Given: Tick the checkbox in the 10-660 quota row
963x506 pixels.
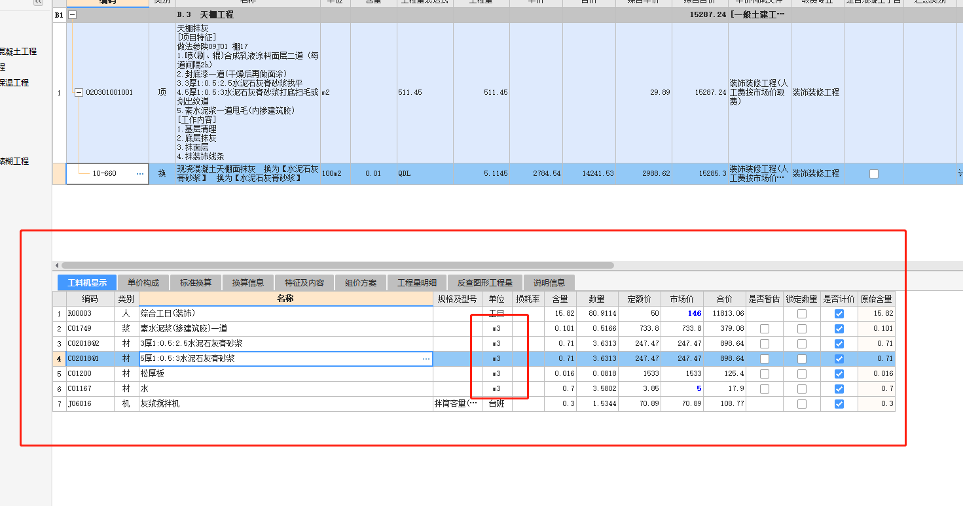Looking at the screenshot, I should tap(873, 174).
